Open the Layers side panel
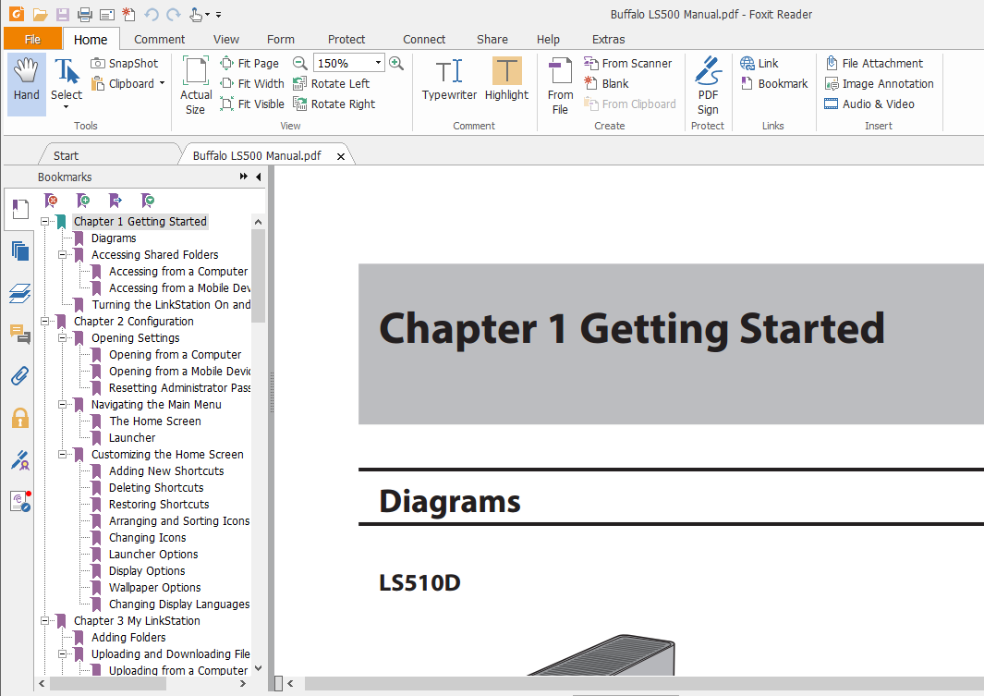Viewport: 984px width, 696px height. 19,293
